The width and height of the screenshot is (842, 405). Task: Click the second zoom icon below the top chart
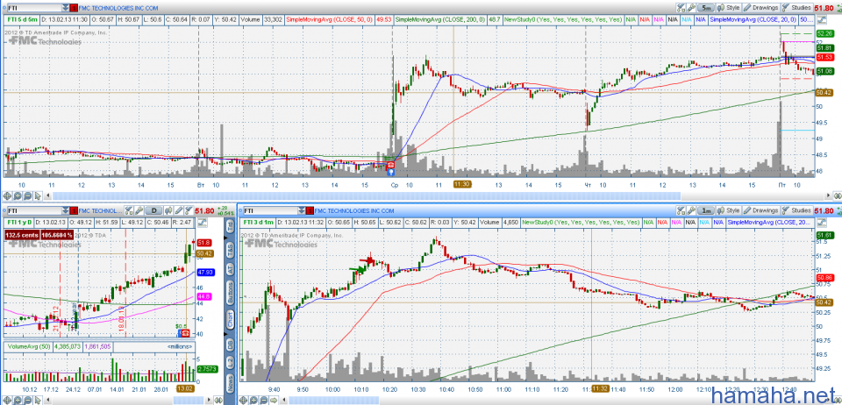[18, 195]
